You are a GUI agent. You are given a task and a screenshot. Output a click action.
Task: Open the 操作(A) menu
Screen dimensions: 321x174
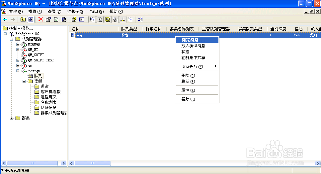coord(35,12)
